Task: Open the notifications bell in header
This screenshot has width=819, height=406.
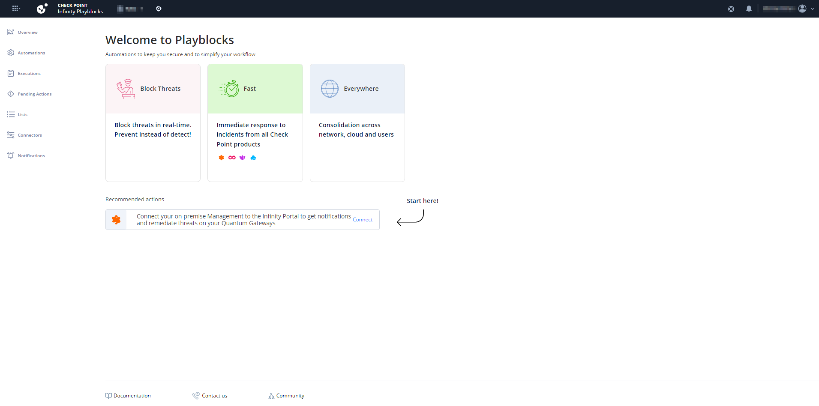Action: 749,9
